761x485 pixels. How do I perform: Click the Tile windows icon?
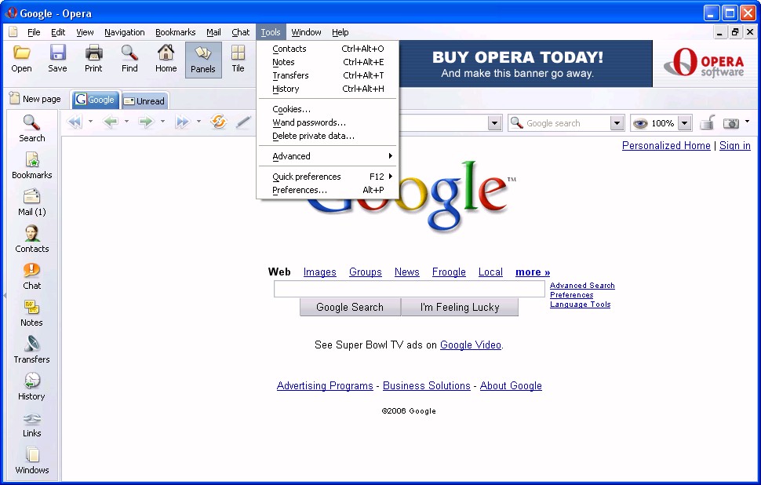click(238, 53)
